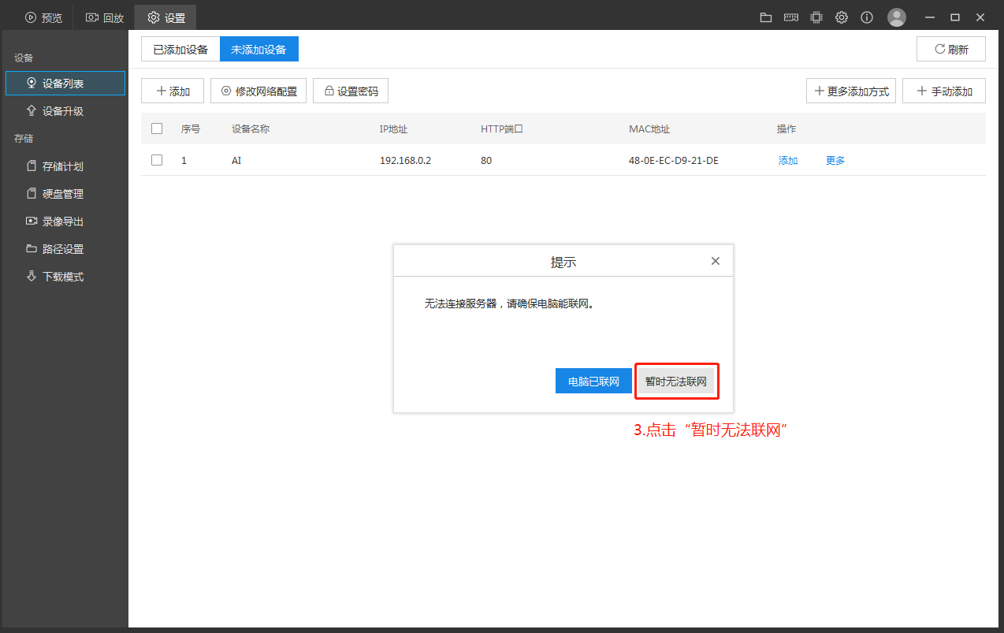Image resolution: width=1004 pixels, height=633 pixels.
Task: Click 更多 link in AI device row
Action: point(835,161)
